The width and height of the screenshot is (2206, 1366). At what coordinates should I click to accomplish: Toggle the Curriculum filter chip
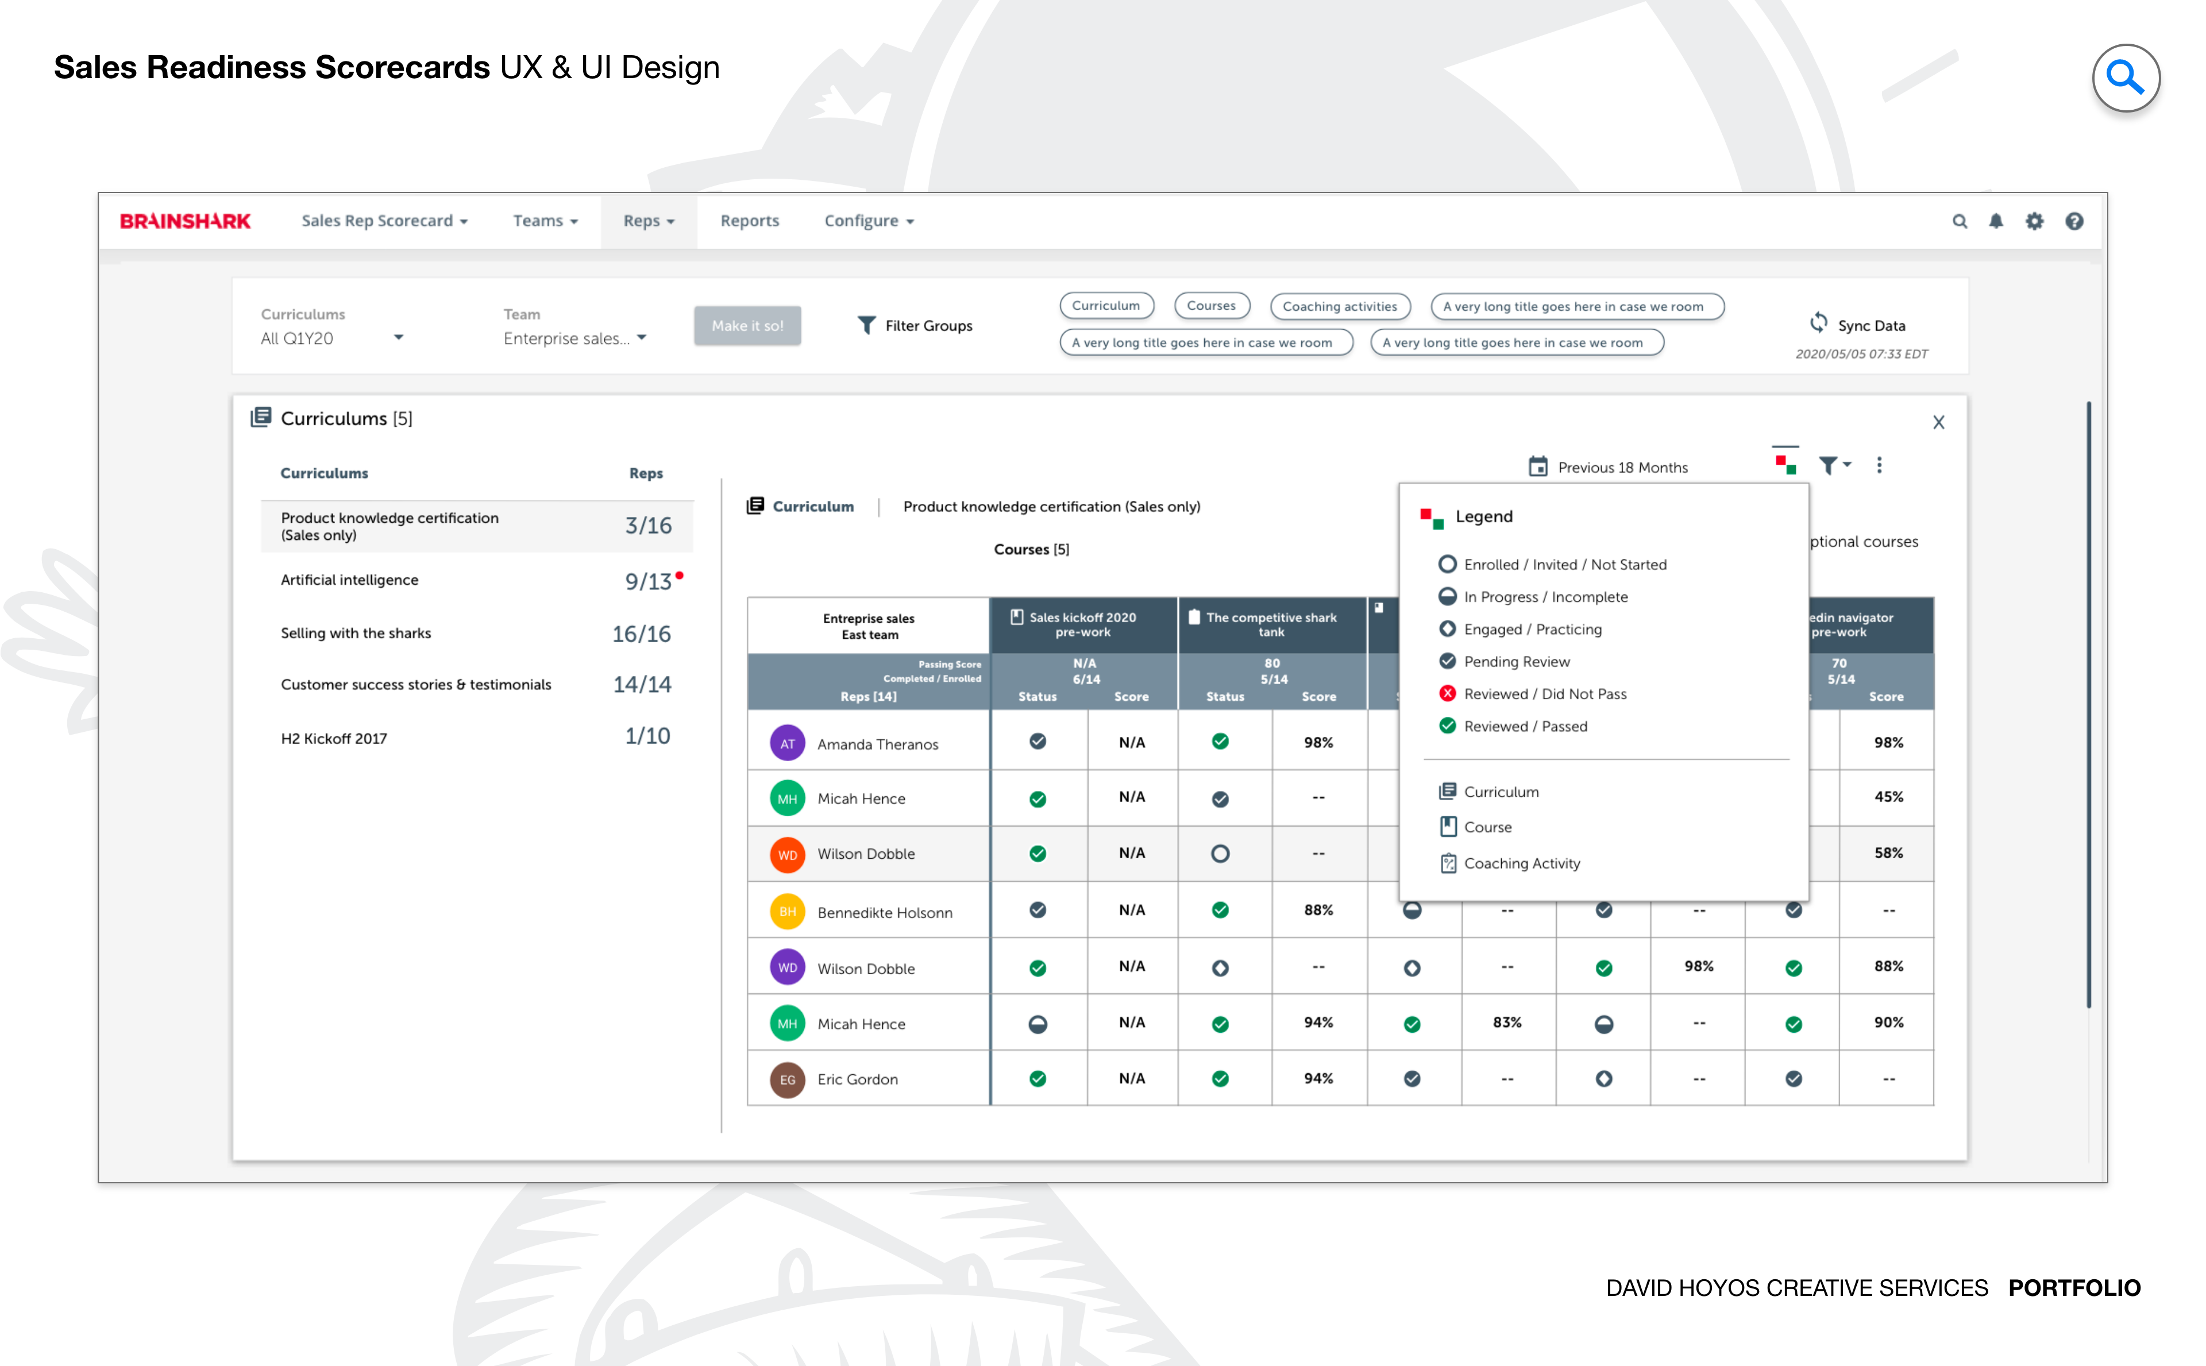click(1106, 306)
